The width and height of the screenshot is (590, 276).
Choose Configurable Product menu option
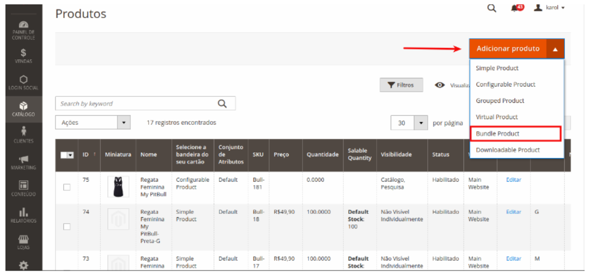coord(505,84)
